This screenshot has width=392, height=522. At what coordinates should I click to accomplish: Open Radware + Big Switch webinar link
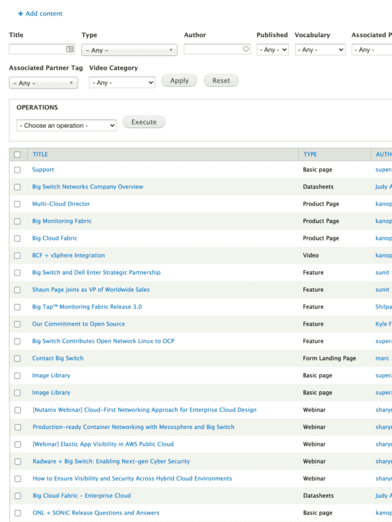click(x=112, y=461)
